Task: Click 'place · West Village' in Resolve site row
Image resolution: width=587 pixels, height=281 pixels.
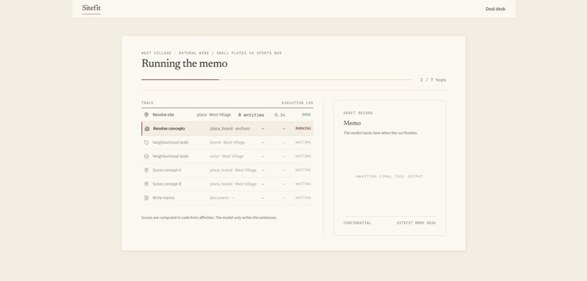Action: click(x=214, y=115)
